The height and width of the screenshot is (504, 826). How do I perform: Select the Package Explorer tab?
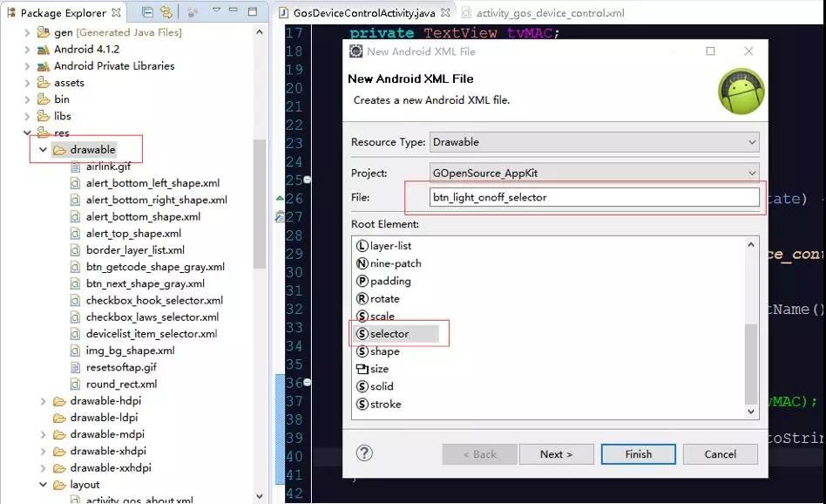pos(63,13)
